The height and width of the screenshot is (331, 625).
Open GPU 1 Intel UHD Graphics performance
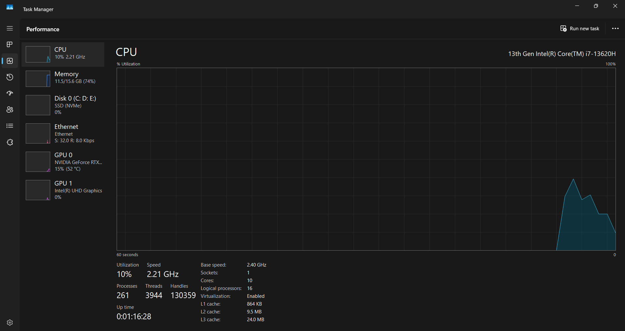point(63,190)
